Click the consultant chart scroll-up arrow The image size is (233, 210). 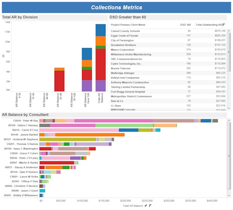pyautogui.click(x=229, y=120)
